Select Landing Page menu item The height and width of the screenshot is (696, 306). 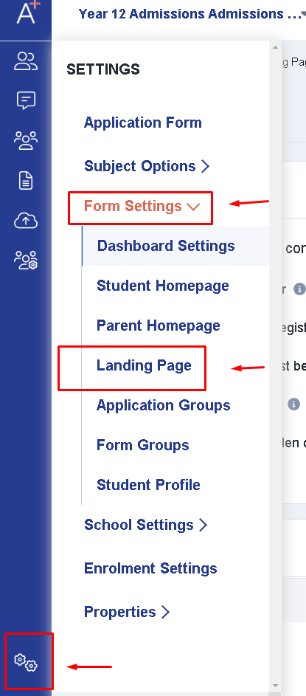tap(144, 365)
